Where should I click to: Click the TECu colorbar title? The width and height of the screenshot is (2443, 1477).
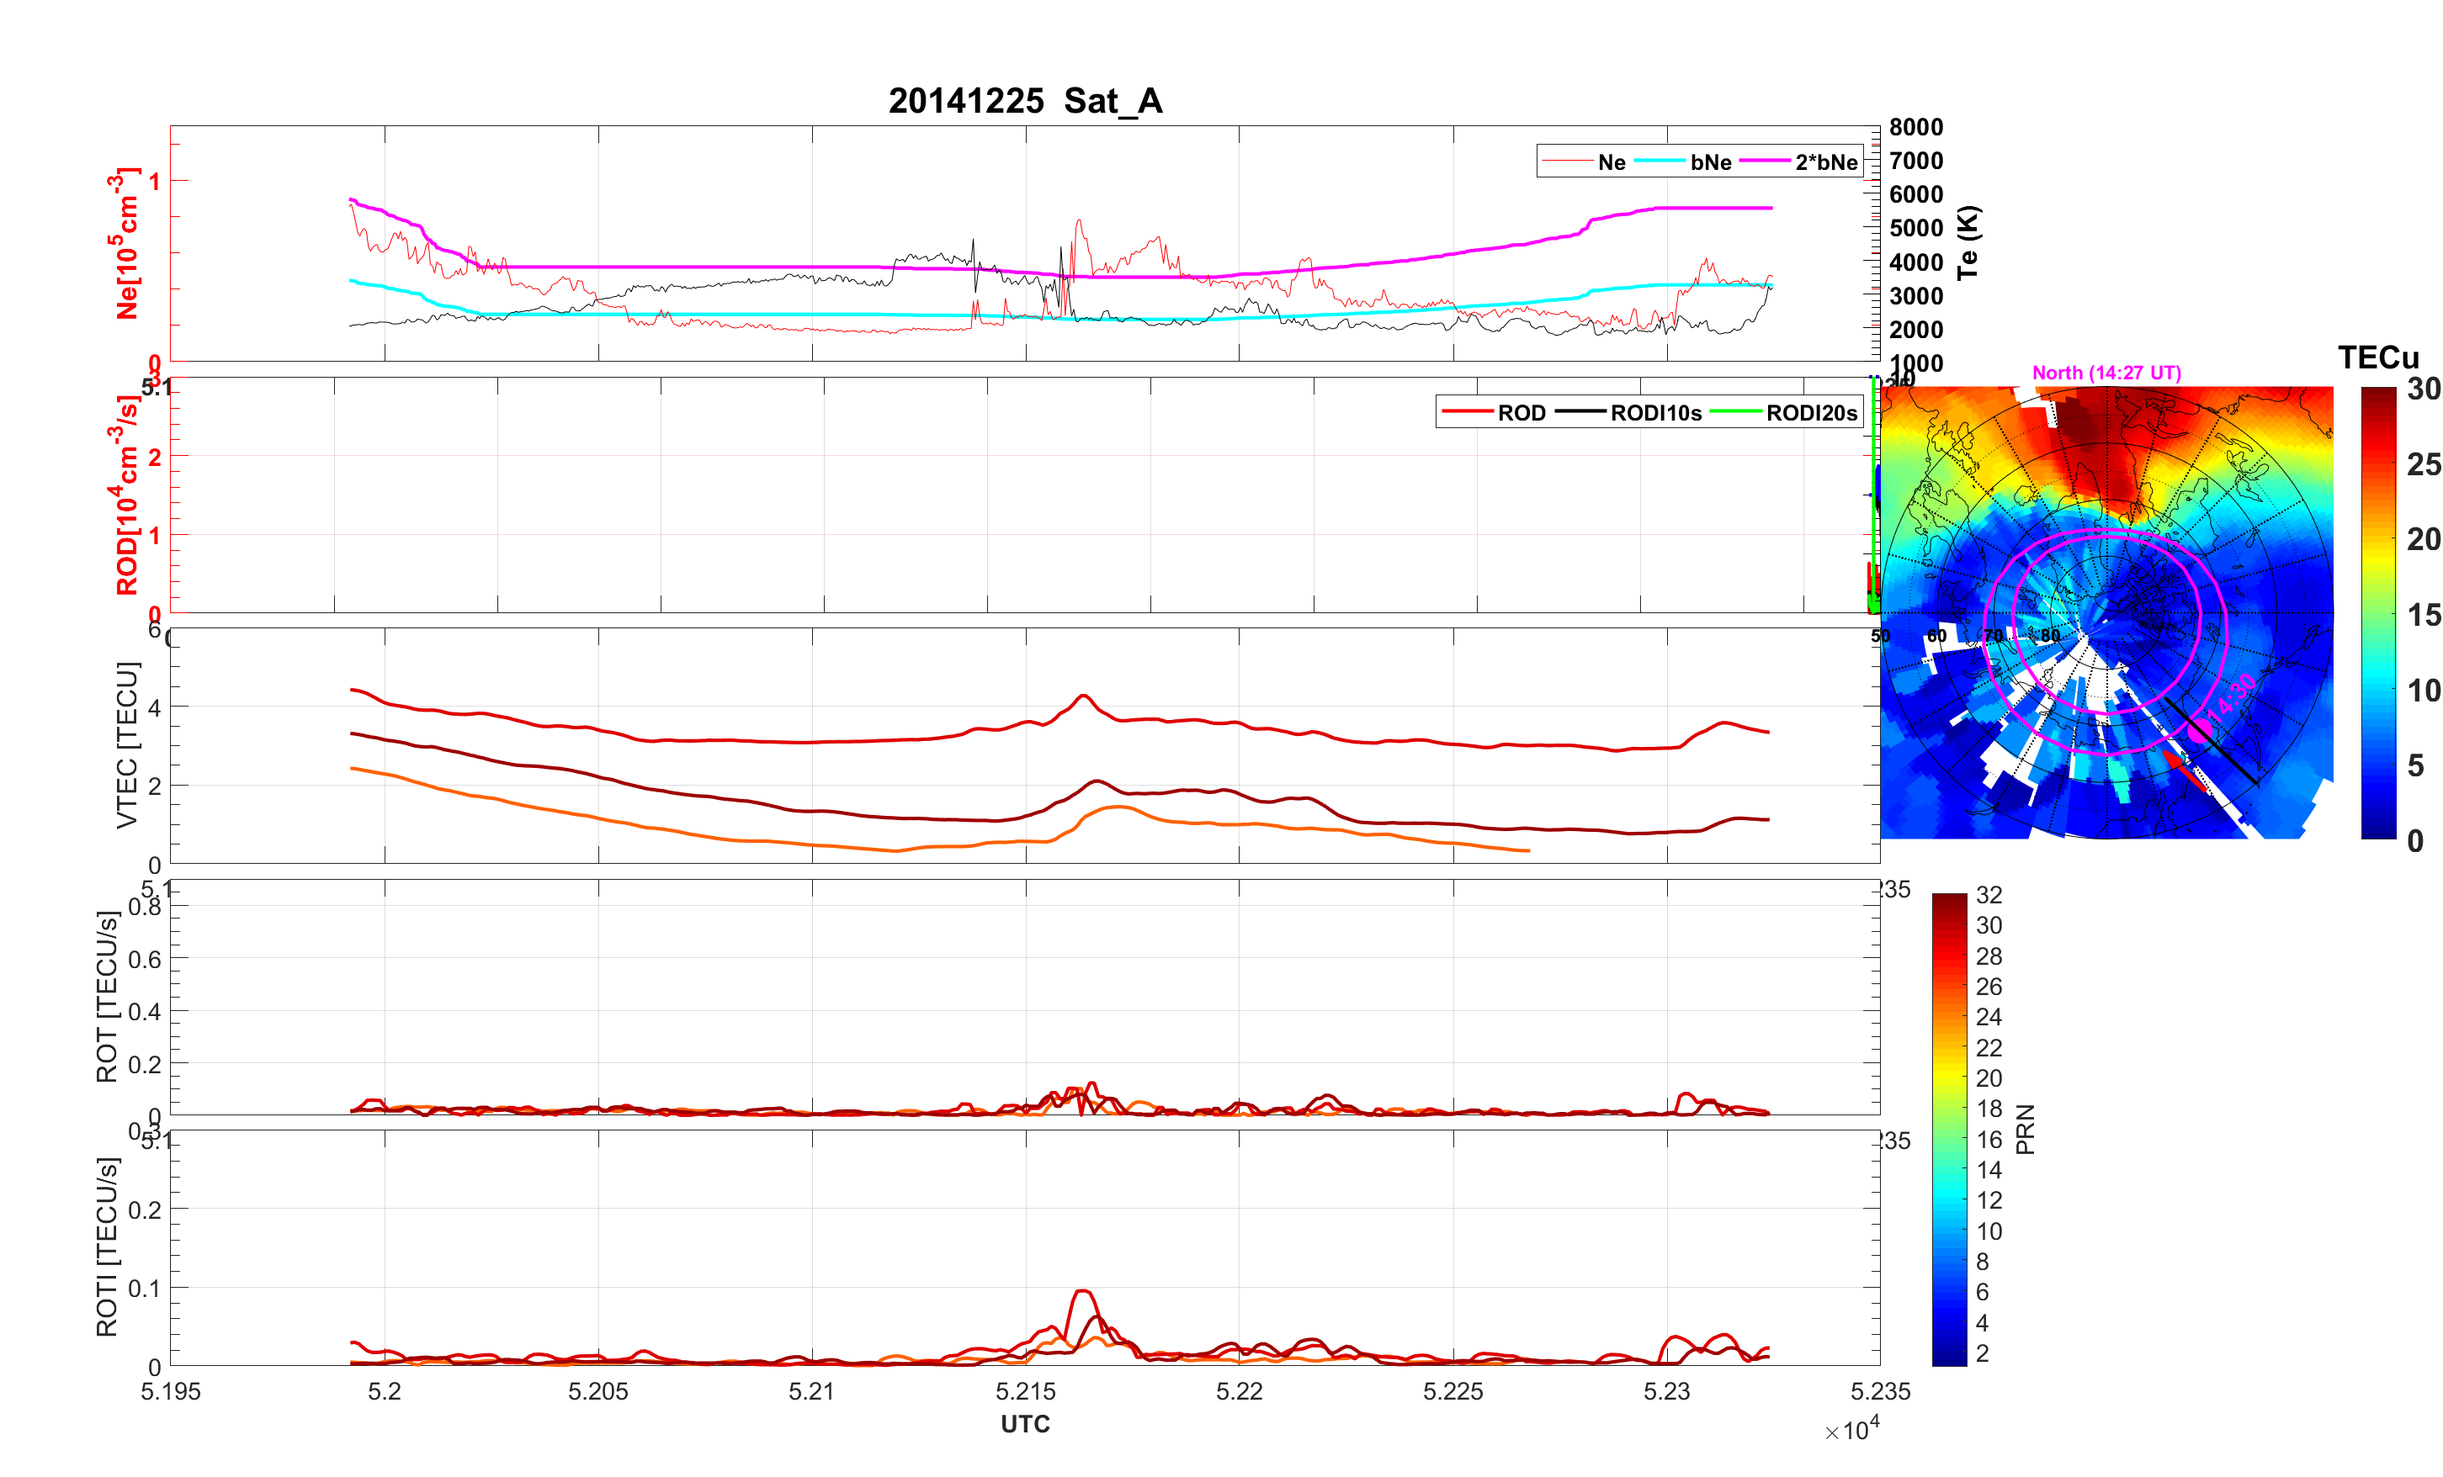point(2377,357)
